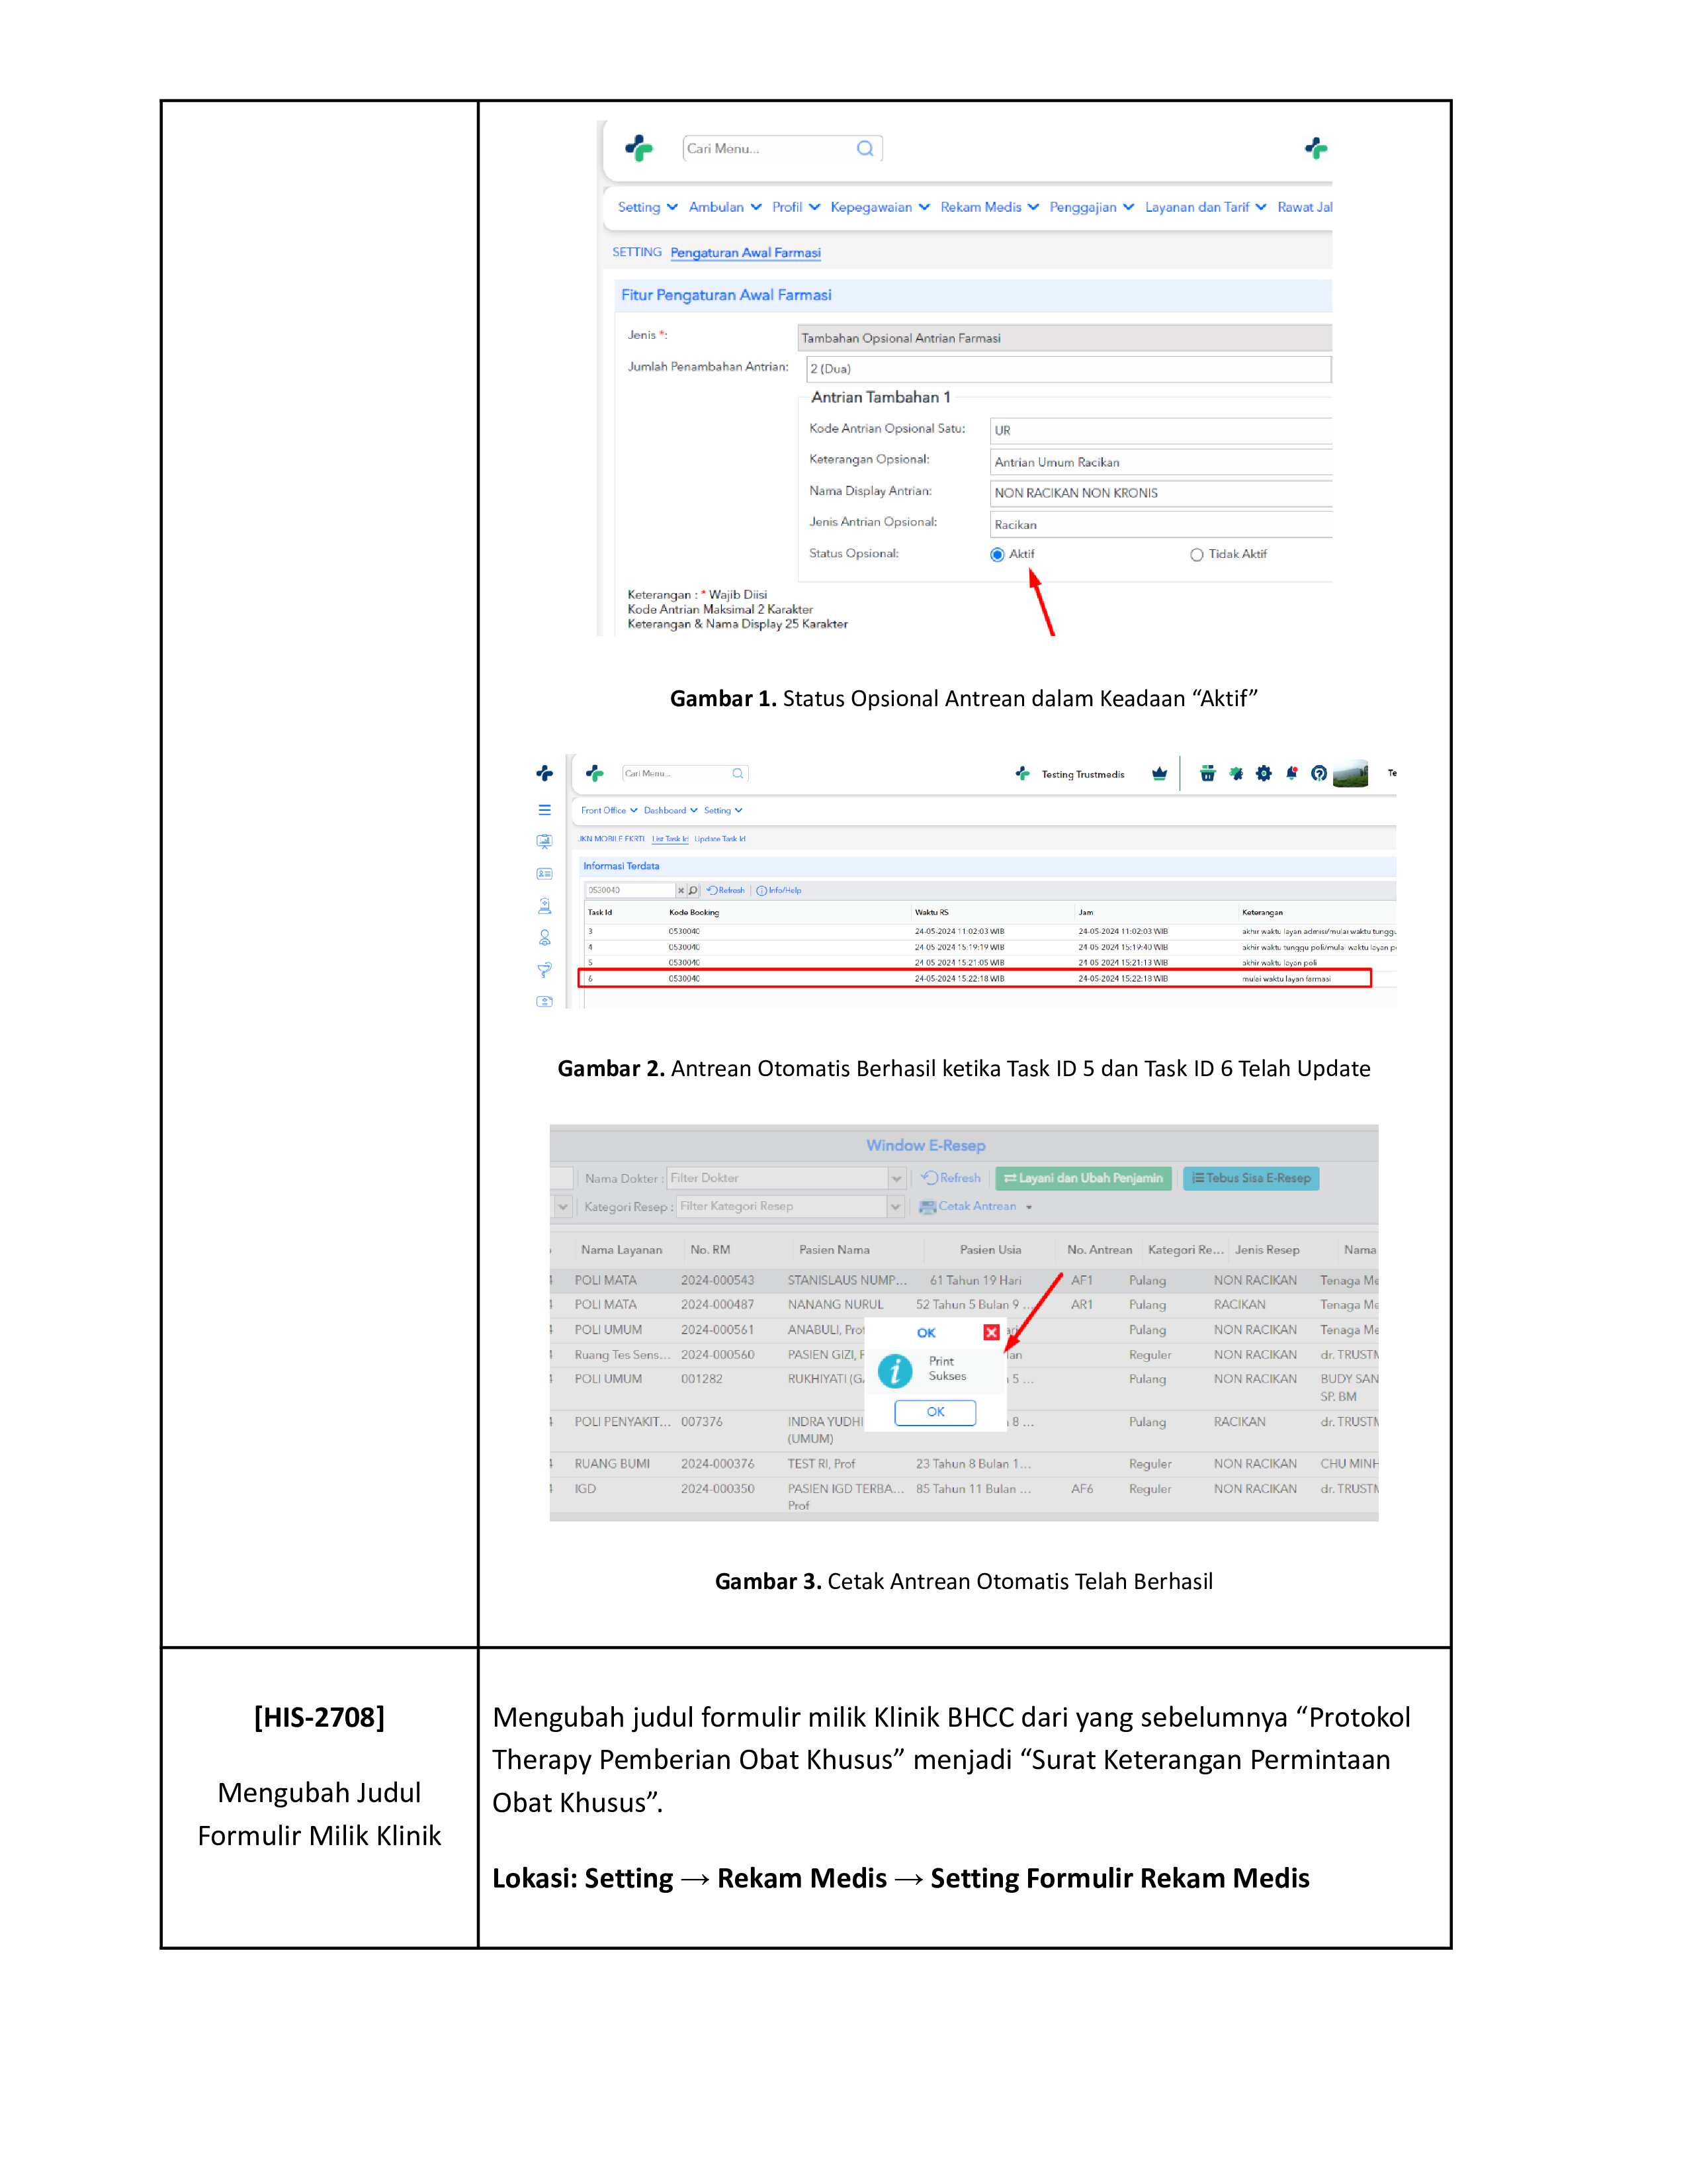Select the RUANG BUMI row 2024-000376
The height and width of the screenshot is (2184, 1687).
965,1464
